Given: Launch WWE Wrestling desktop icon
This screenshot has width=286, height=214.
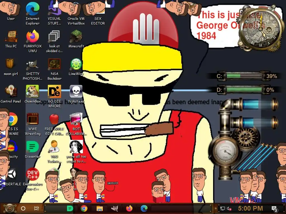Looking at the screenshot, I should (x=32, y=124).
